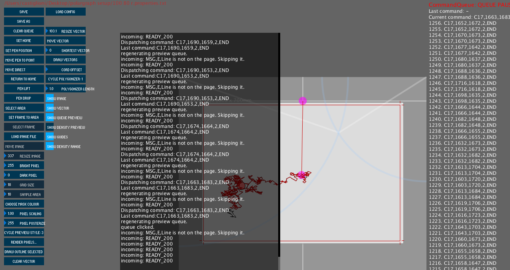Click the SELECT FRAME button
510x270 pixels.
[x=24, y=127]
